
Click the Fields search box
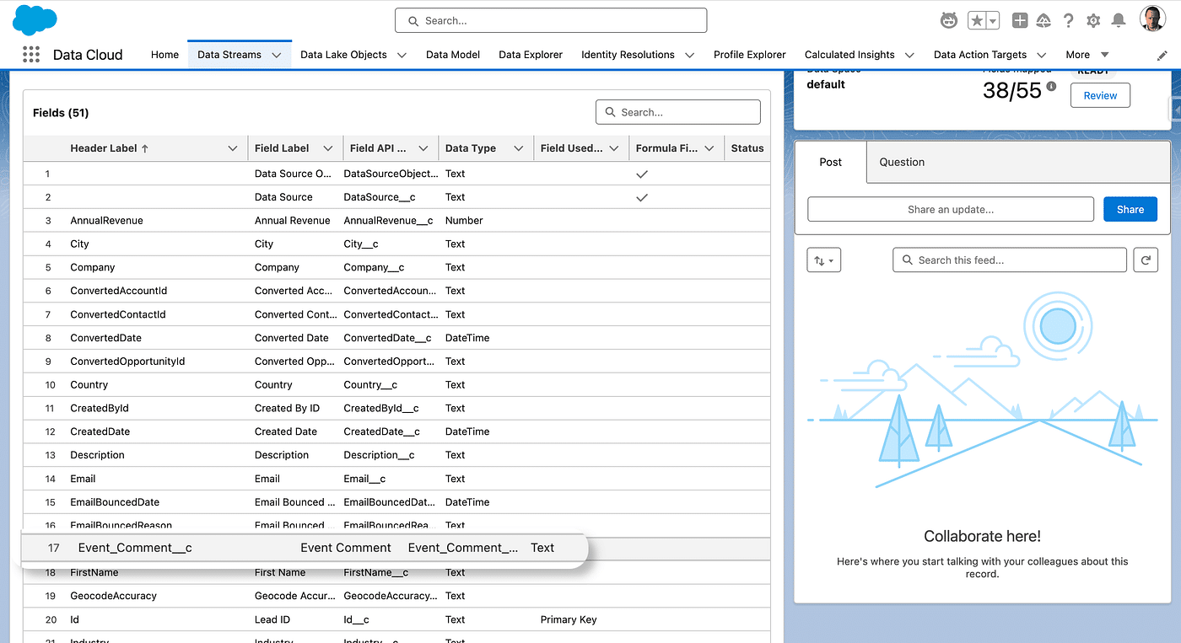coord(678,112)
